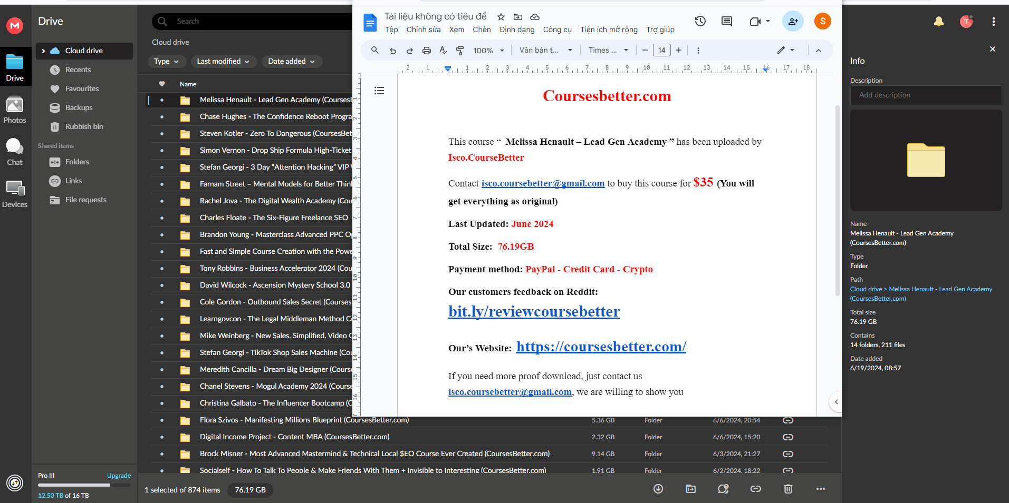1009x503 pixels.
Task: Open the Photos section in sidebar
Action: pyautogui.click(x=15, y=110)
